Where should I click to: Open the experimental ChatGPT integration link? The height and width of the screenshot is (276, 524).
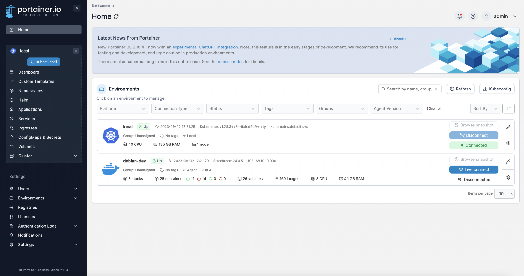(x=205, y=47)
